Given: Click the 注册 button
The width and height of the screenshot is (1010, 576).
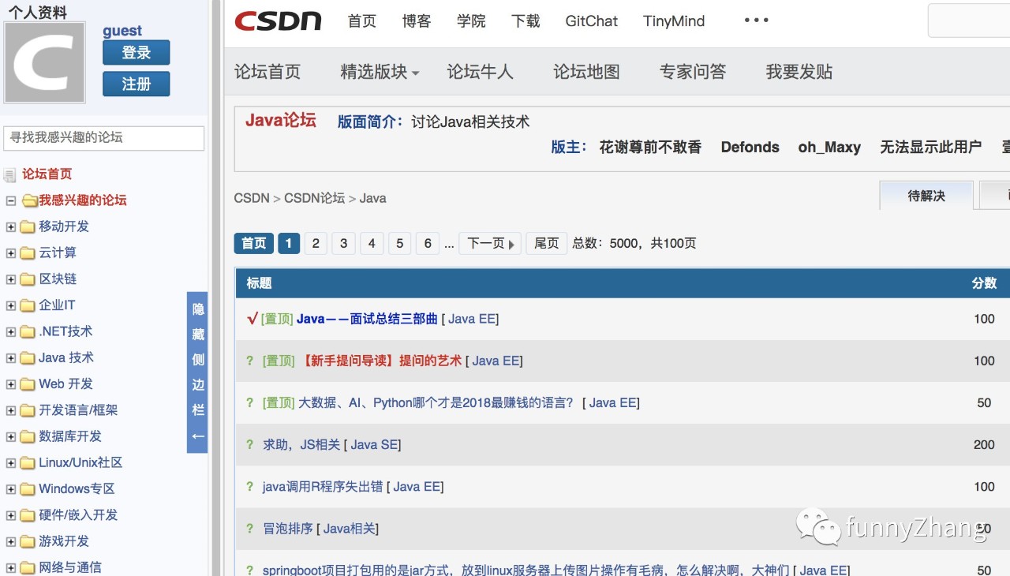Looking at the screenshot, I should 136,84.
